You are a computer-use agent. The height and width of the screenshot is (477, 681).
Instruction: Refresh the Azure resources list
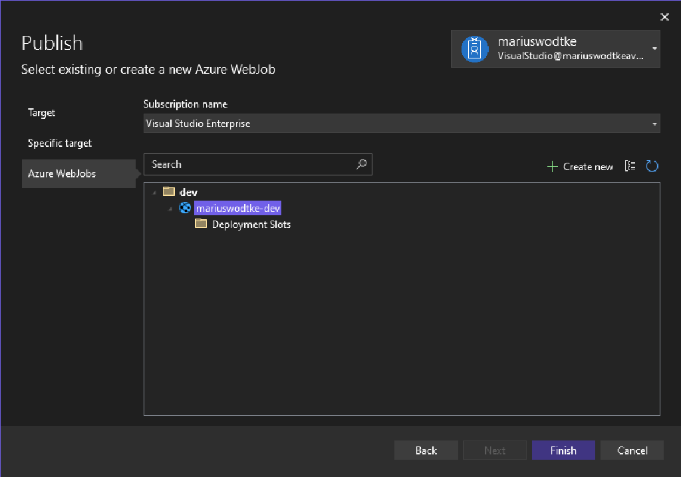(652, 166)
